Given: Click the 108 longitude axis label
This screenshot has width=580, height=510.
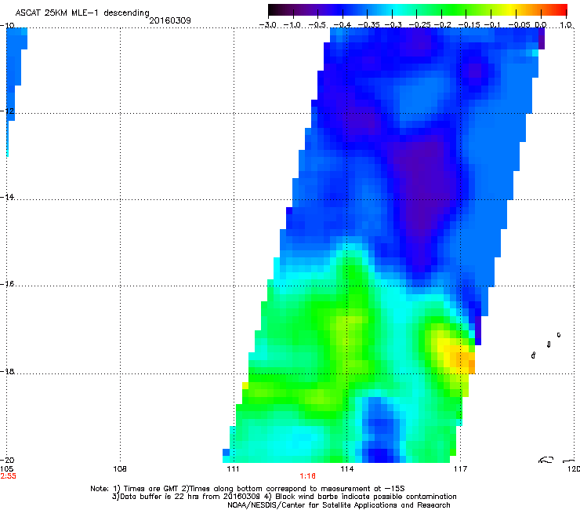Looking at the screenshot, I should pos(120,469).
